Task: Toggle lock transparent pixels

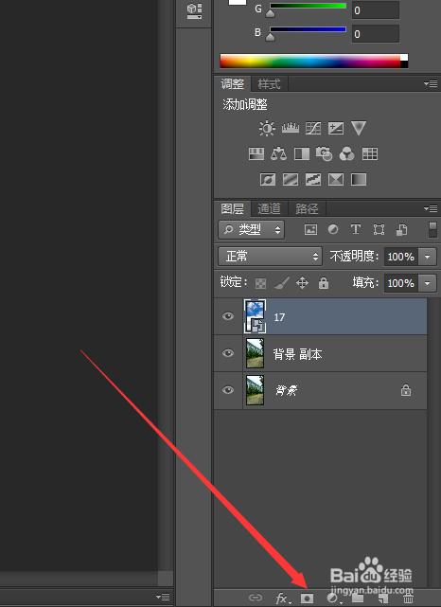Action: [261, 283]
